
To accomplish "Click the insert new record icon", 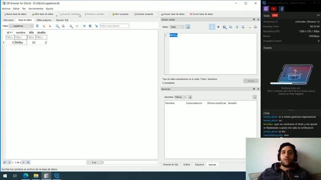I will tap(71, 26).
